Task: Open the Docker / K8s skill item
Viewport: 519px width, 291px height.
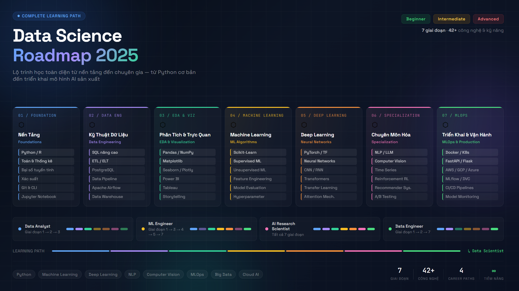Action: 470,152
